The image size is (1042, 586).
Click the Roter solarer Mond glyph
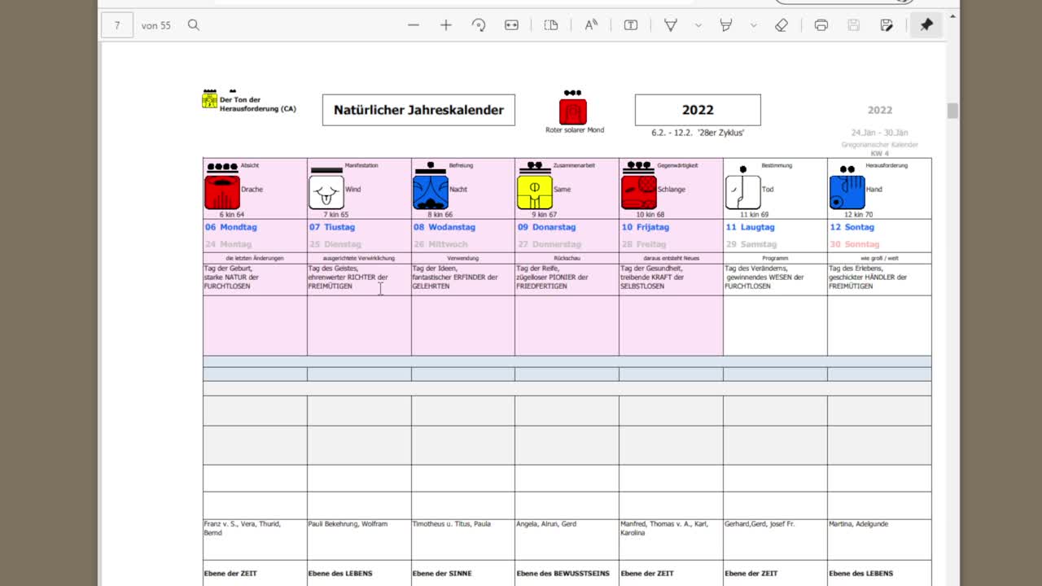point(573,111)
